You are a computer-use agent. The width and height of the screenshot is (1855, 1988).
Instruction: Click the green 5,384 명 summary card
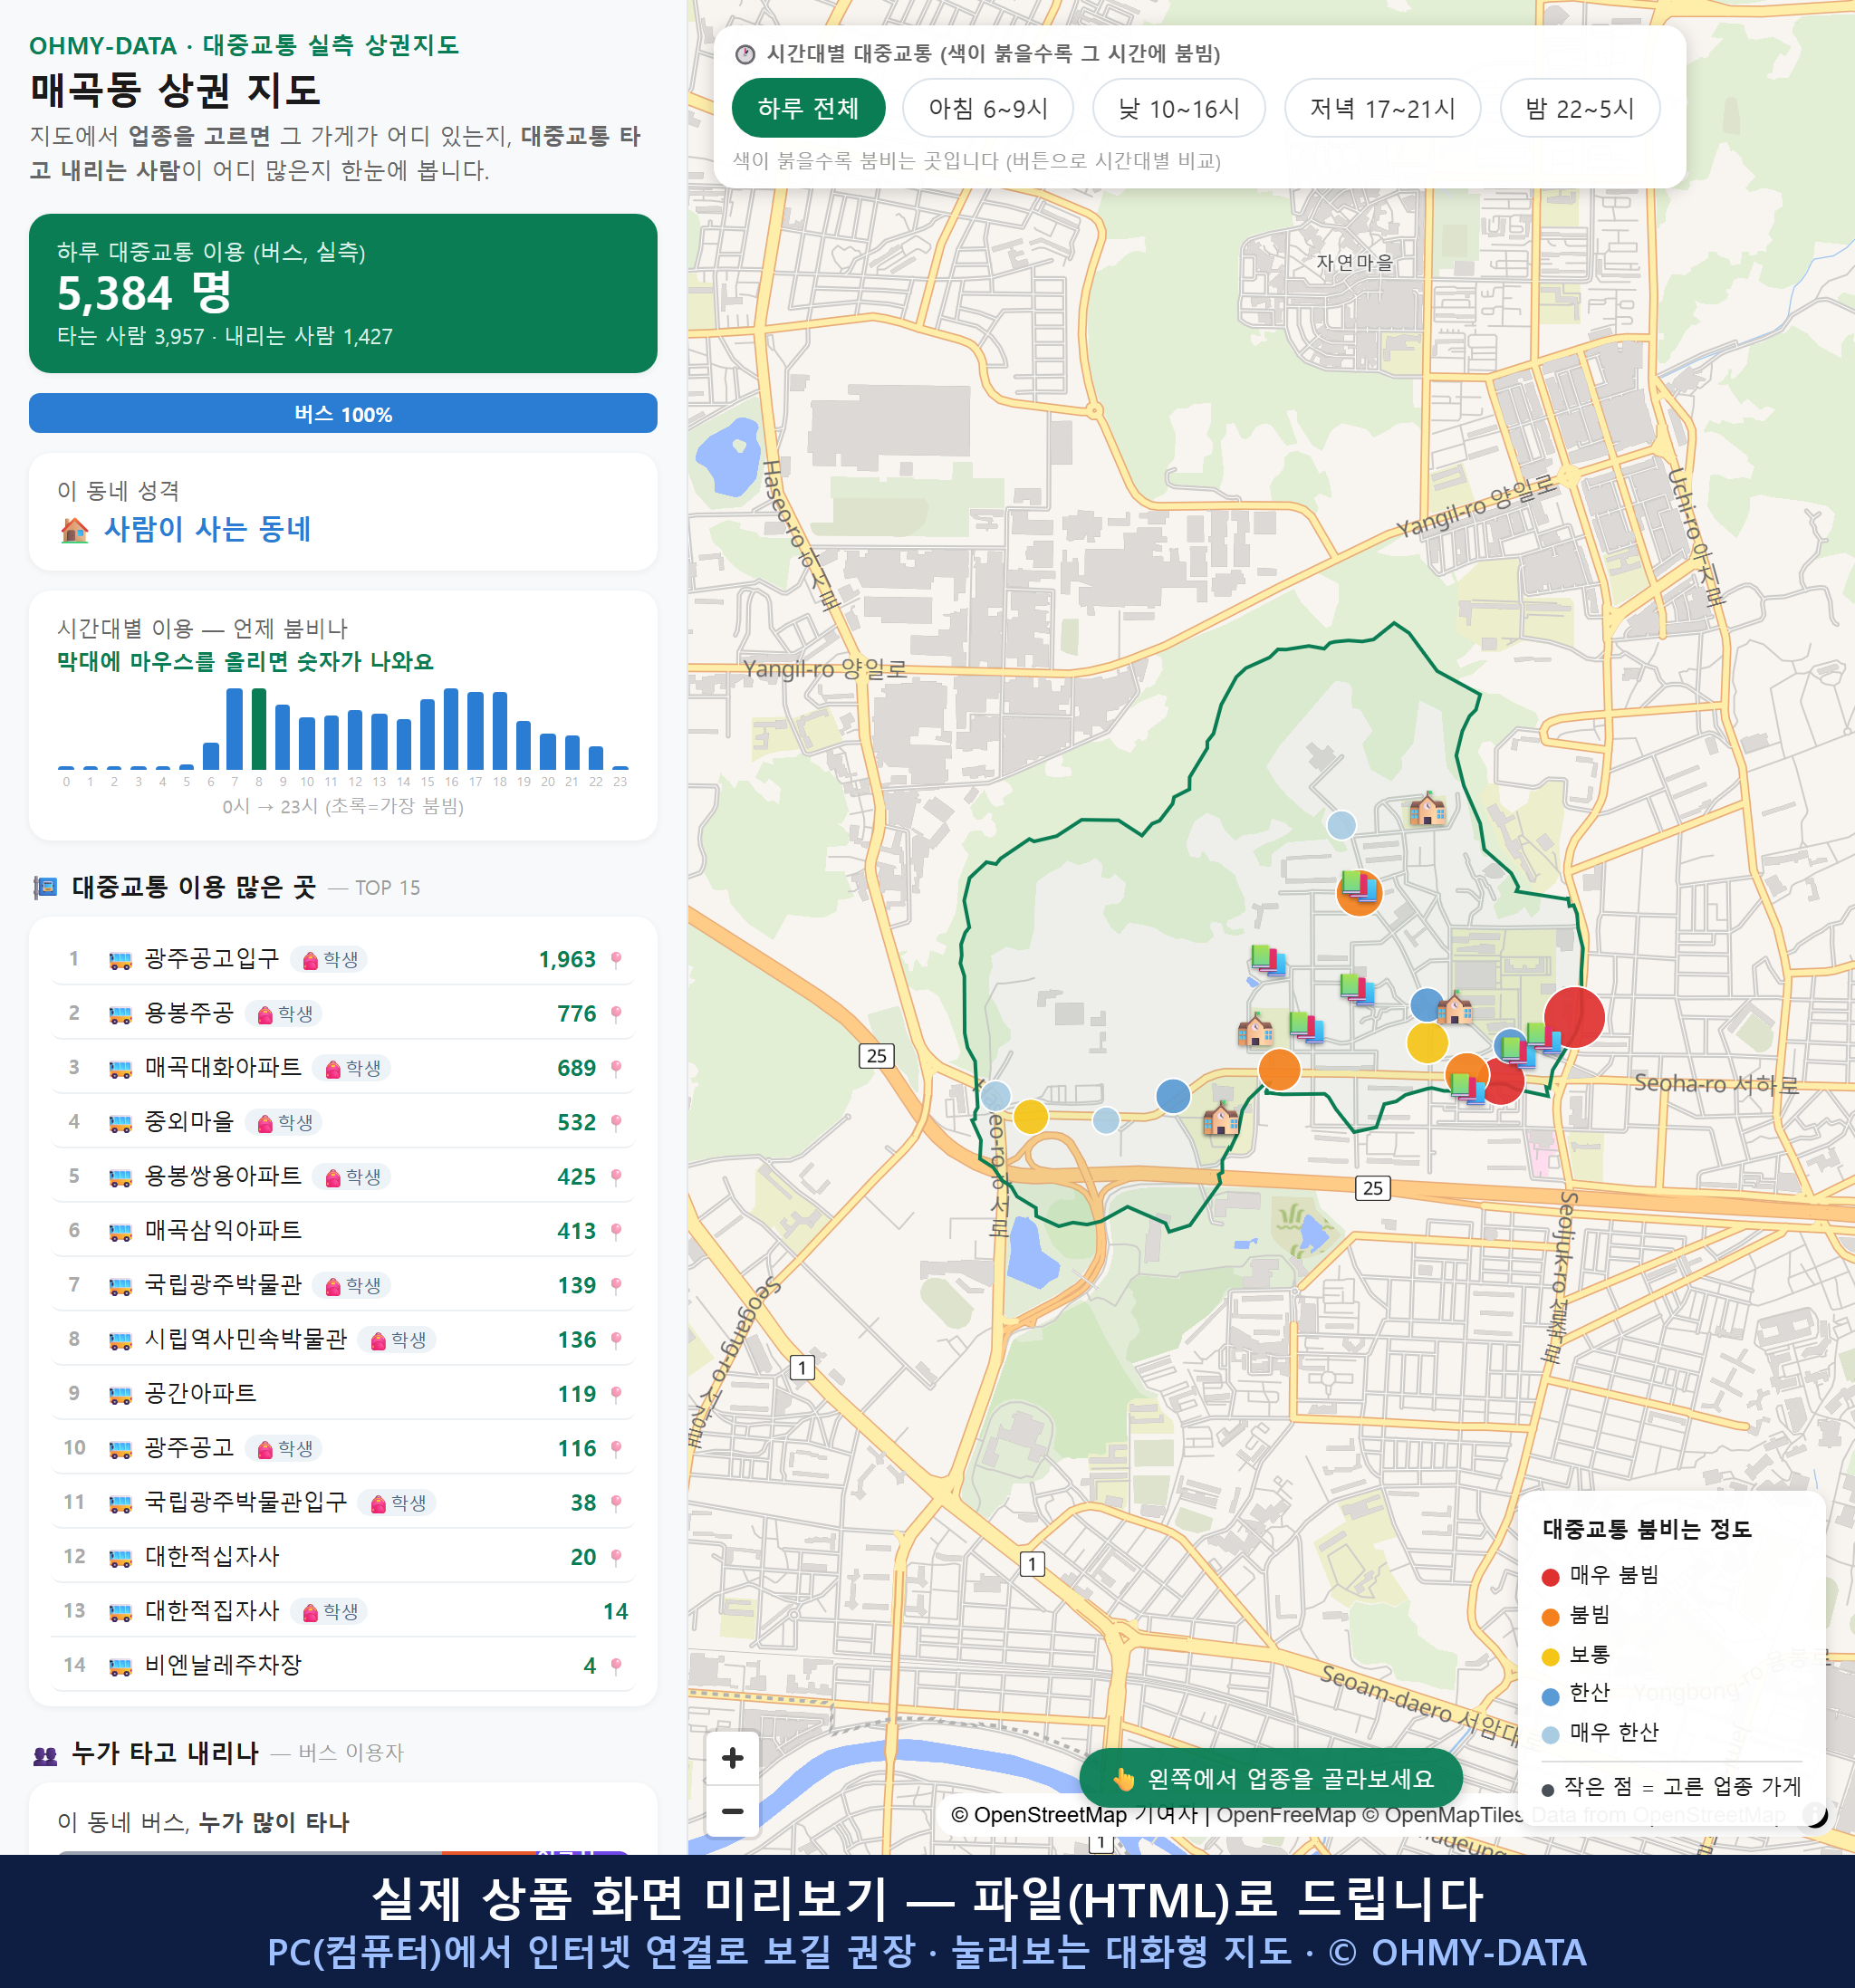tap(343, 293)
